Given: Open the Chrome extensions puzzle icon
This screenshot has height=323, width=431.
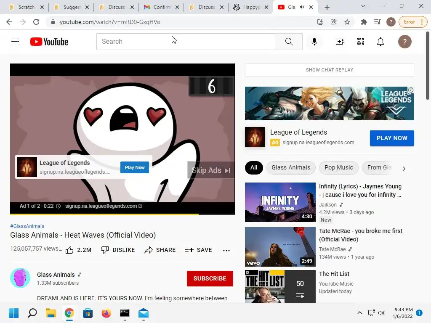Looking at the screenshot, I should point(364,22).
